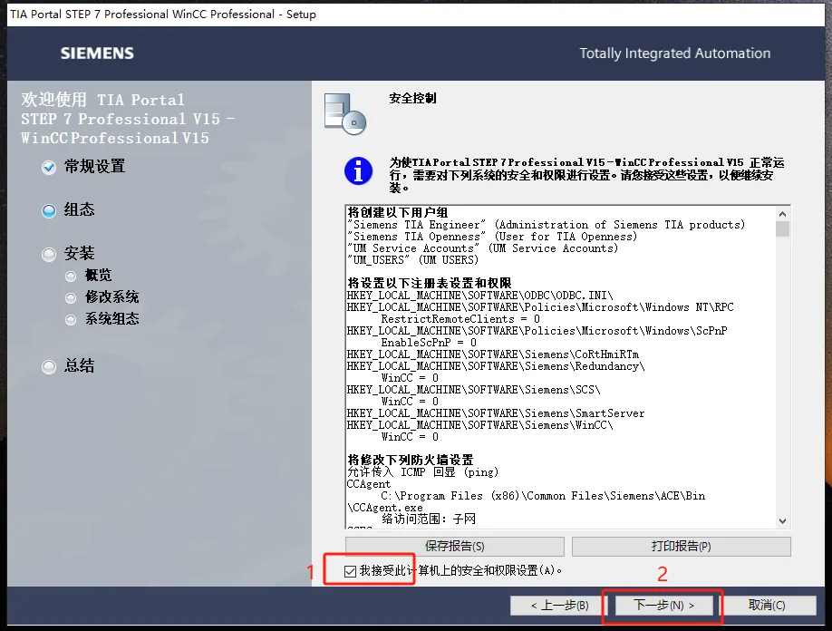This screenshot has height=631, width=832.
Task: Click the Siemens\SmartServer registry line
Action: 496,413
